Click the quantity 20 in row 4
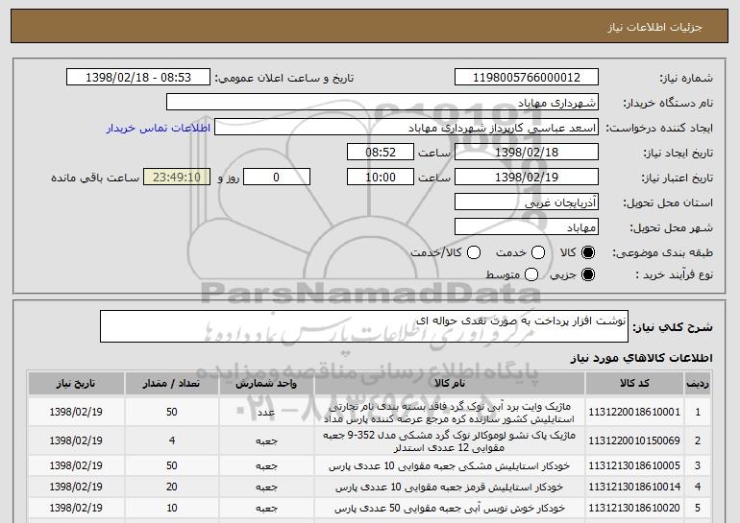This screenshot has width=740, height=523. pos(172,487)
